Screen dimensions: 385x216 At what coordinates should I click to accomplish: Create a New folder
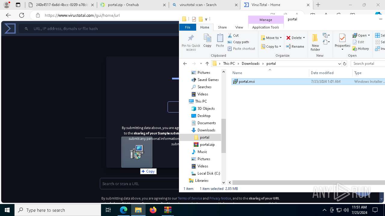tap(315, 42)
